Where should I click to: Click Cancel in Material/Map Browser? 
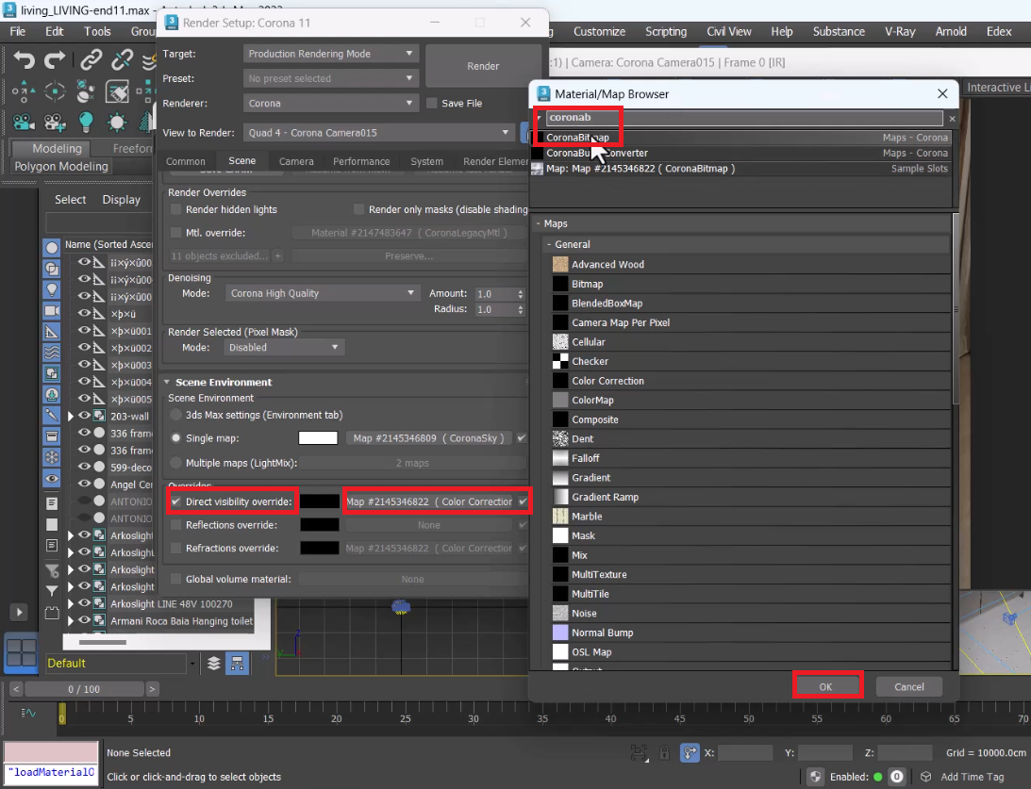(x=909, y=686)
